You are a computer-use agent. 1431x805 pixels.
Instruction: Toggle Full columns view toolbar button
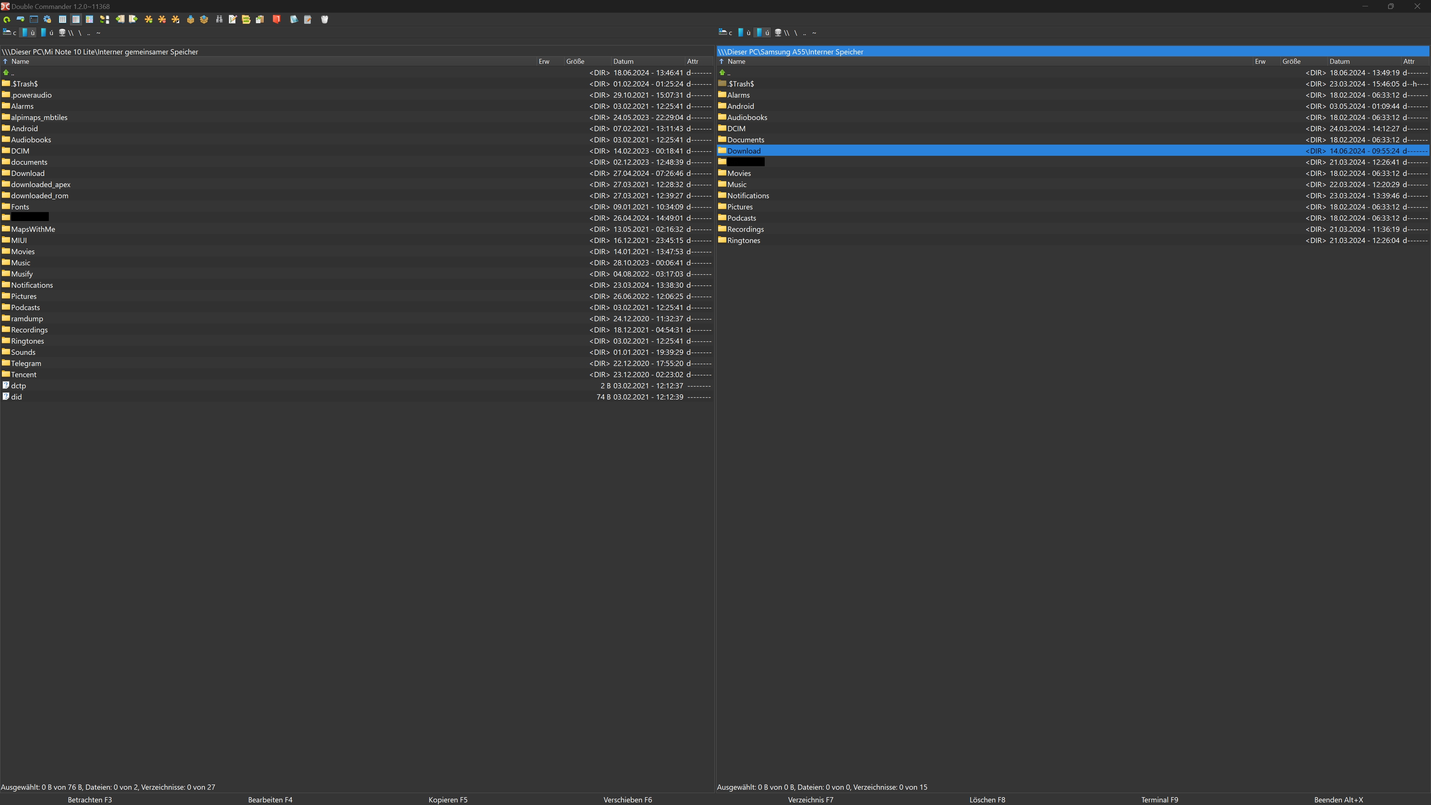point(76,19)
